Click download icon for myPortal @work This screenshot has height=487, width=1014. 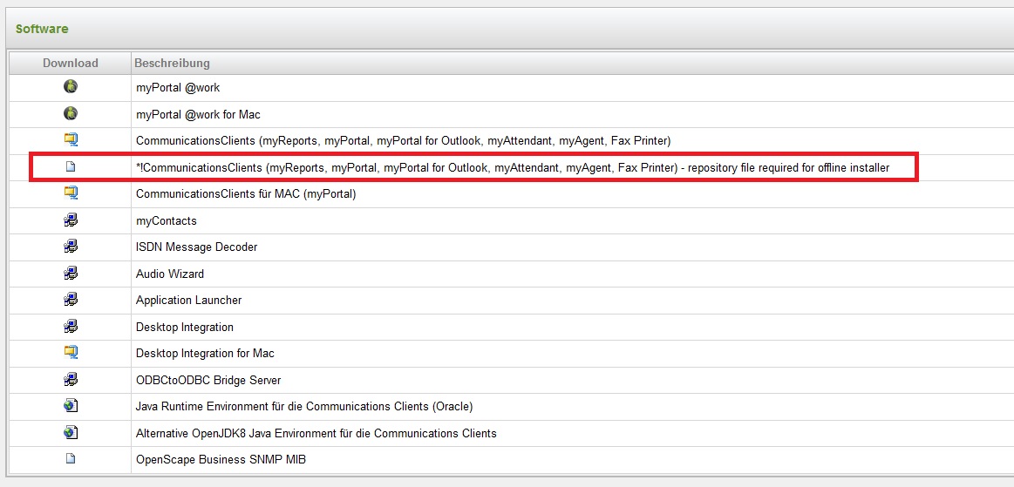pos(71,86)
